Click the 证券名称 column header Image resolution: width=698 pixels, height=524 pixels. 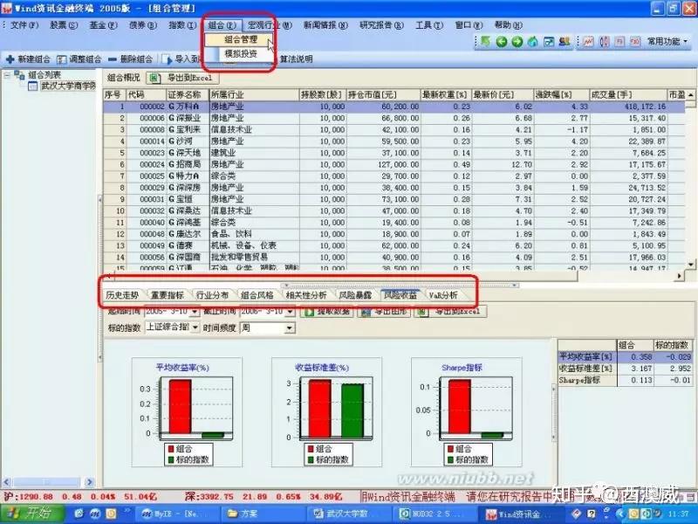187,95
